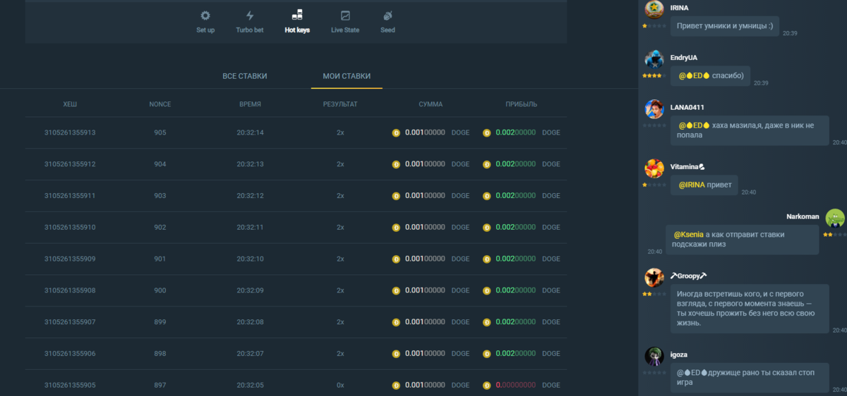Open bet hash 3105261355913
Viewport: 847px width, 396px height.
70,132
